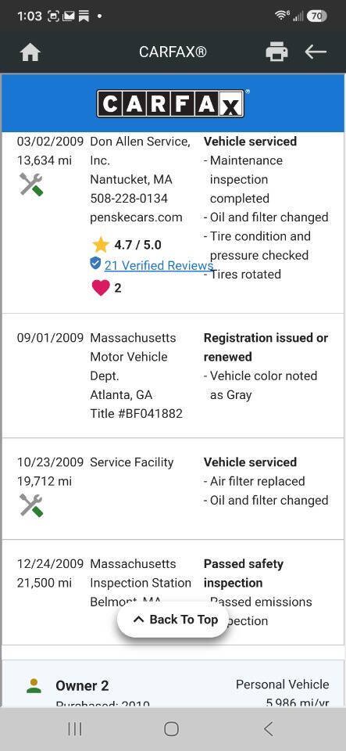Tap the Back To Top button

(x=173, y=620)
